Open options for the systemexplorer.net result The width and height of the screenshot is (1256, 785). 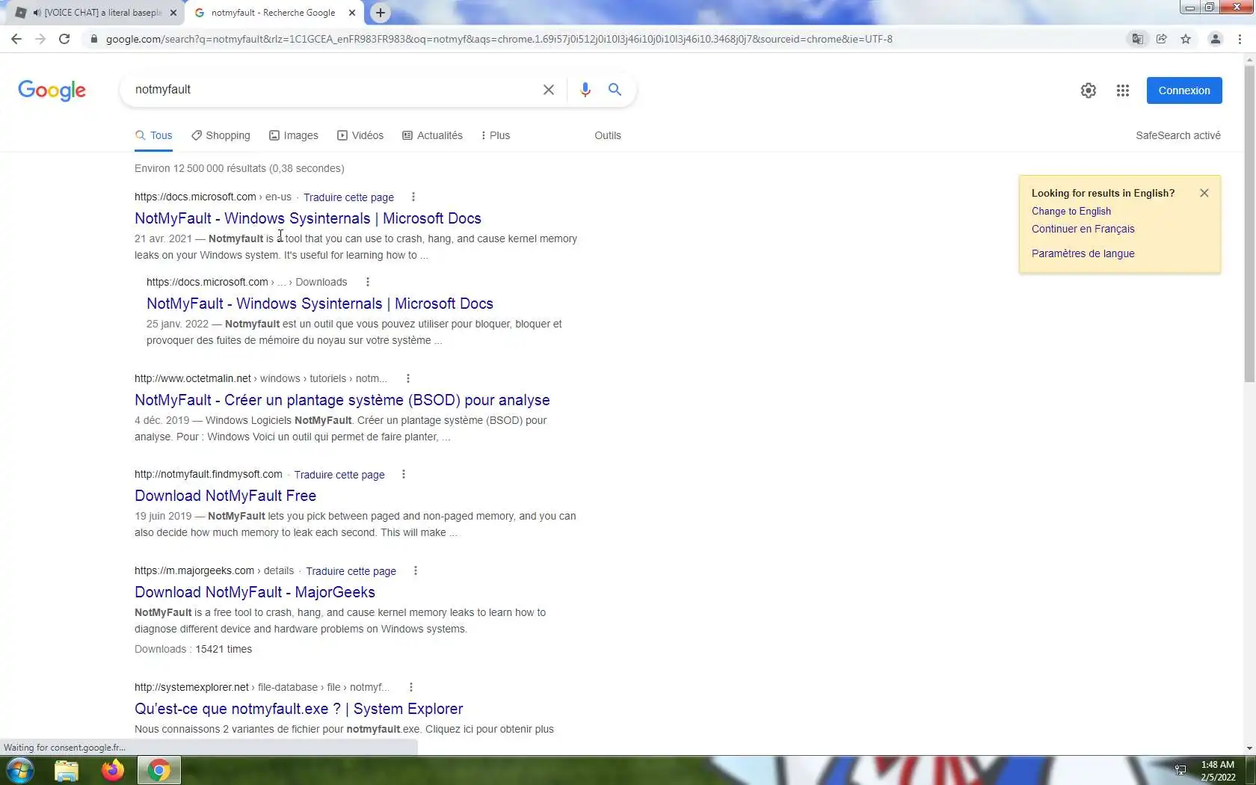click(x=411, y=687)
